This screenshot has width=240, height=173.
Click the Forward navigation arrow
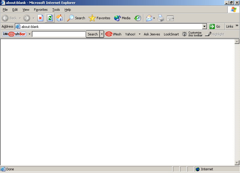click(x=27, y=18)
